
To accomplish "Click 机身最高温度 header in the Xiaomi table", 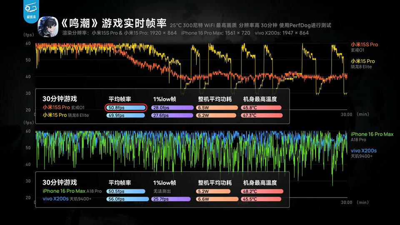I will point(260,99).
